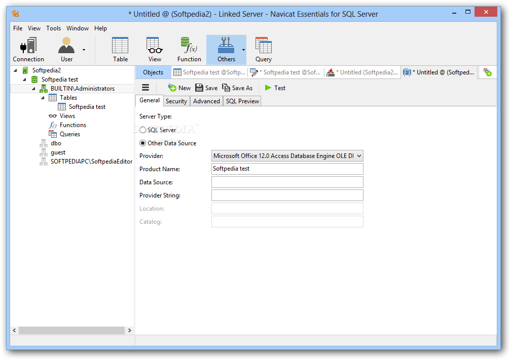Select the guest schema
Screen dimensions: 511x360
pos(58,152)
